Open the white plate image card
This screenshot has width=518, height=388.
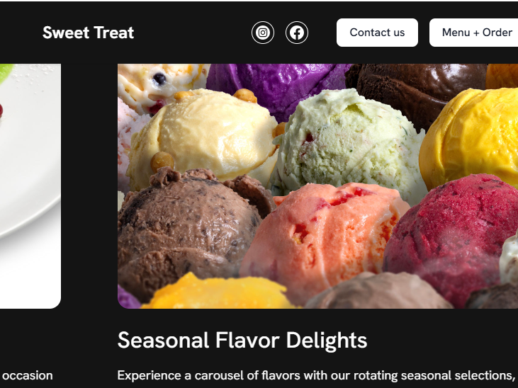point(30,186)
